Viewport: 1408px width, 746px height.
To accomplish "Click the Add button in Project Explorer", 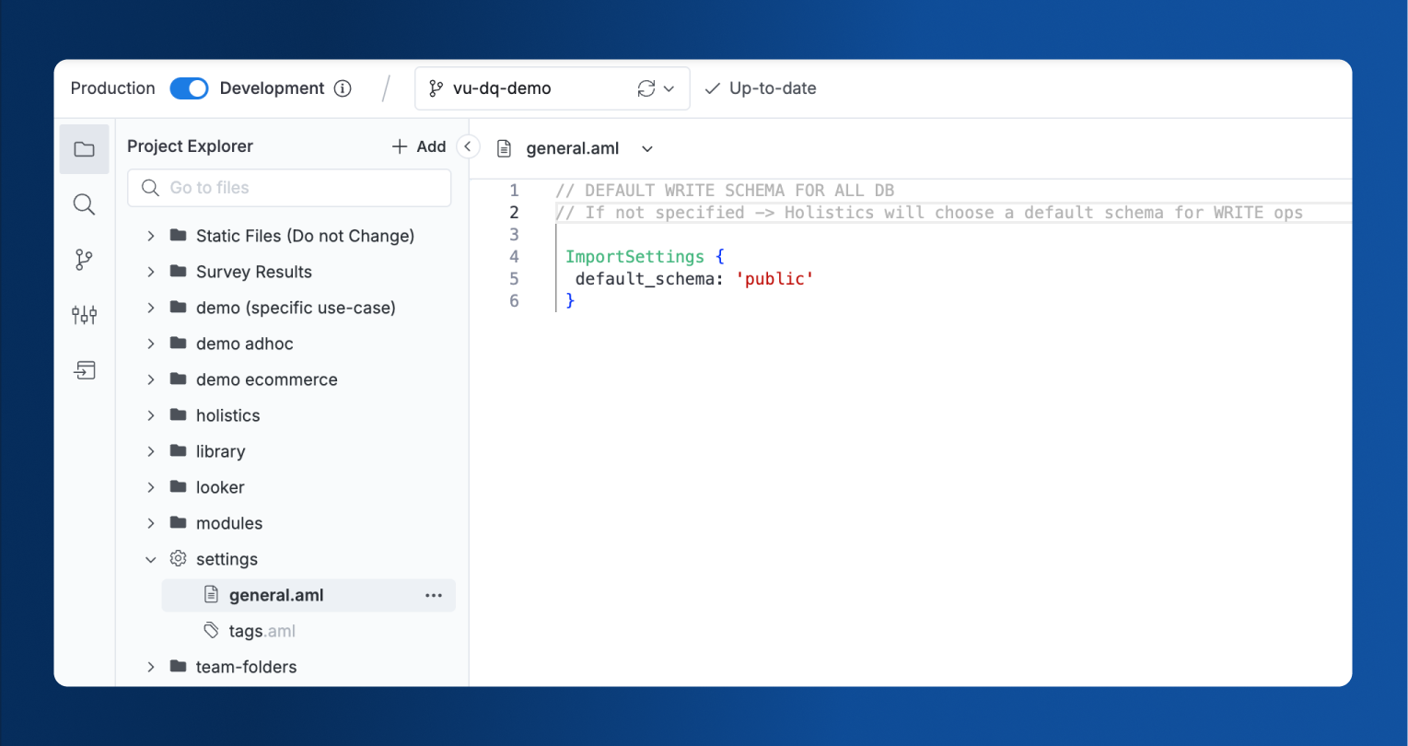I will (x=419, y=146).
